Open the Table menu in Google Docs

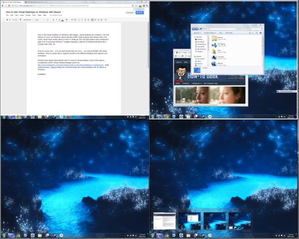(40, 15)
